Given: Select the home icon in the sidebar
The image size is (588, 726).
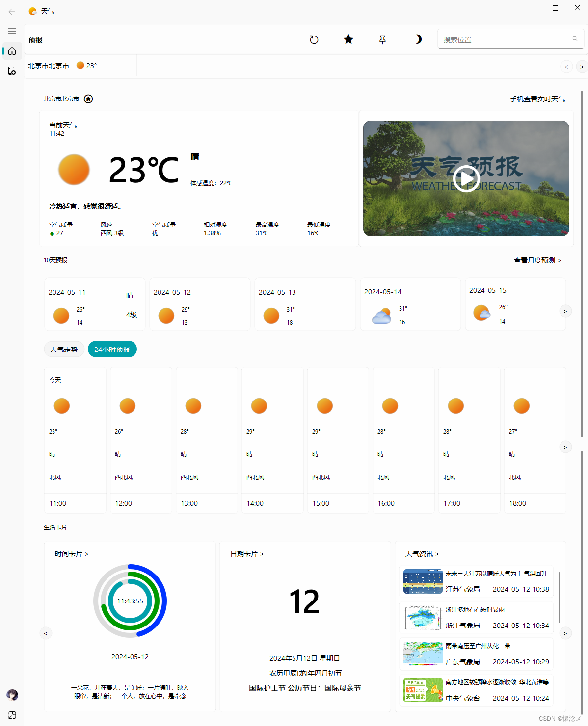Looking at the screenshot, I should pos(12,51).
